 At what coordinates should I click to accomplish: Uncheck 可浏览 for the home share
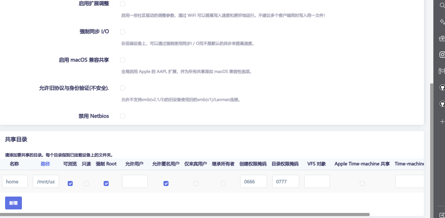pos(70,183)
